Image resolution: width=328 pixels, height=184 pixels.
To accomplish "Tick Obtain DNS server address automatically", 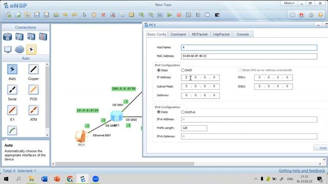I will tap(239, 70).
